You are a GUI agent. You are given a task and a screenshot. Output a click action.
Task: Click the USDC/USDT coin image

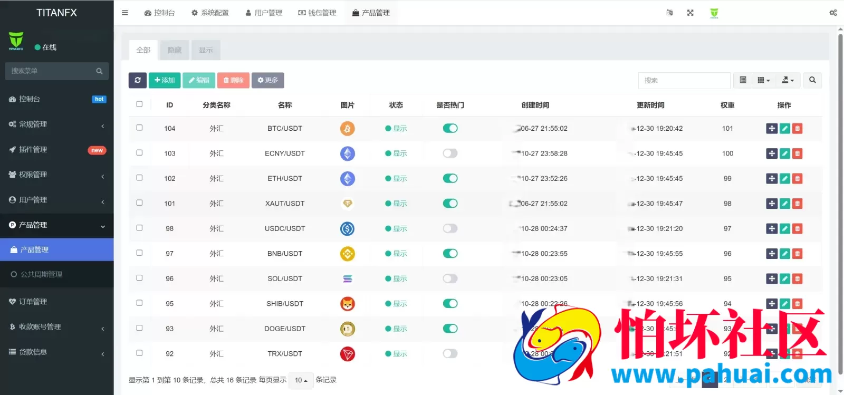(347, 229)
